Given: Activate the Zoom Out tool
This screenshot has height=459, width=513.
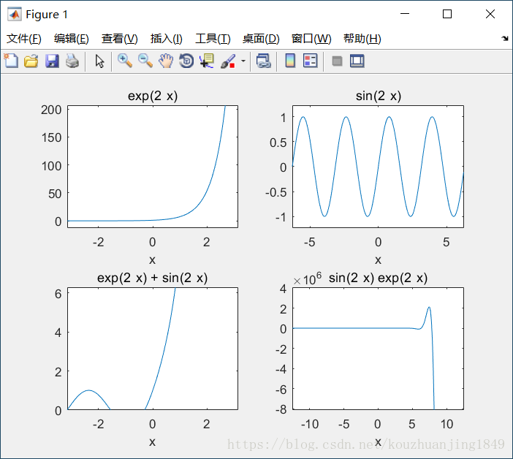Looking at the screenshot, I should click(145, 61).
